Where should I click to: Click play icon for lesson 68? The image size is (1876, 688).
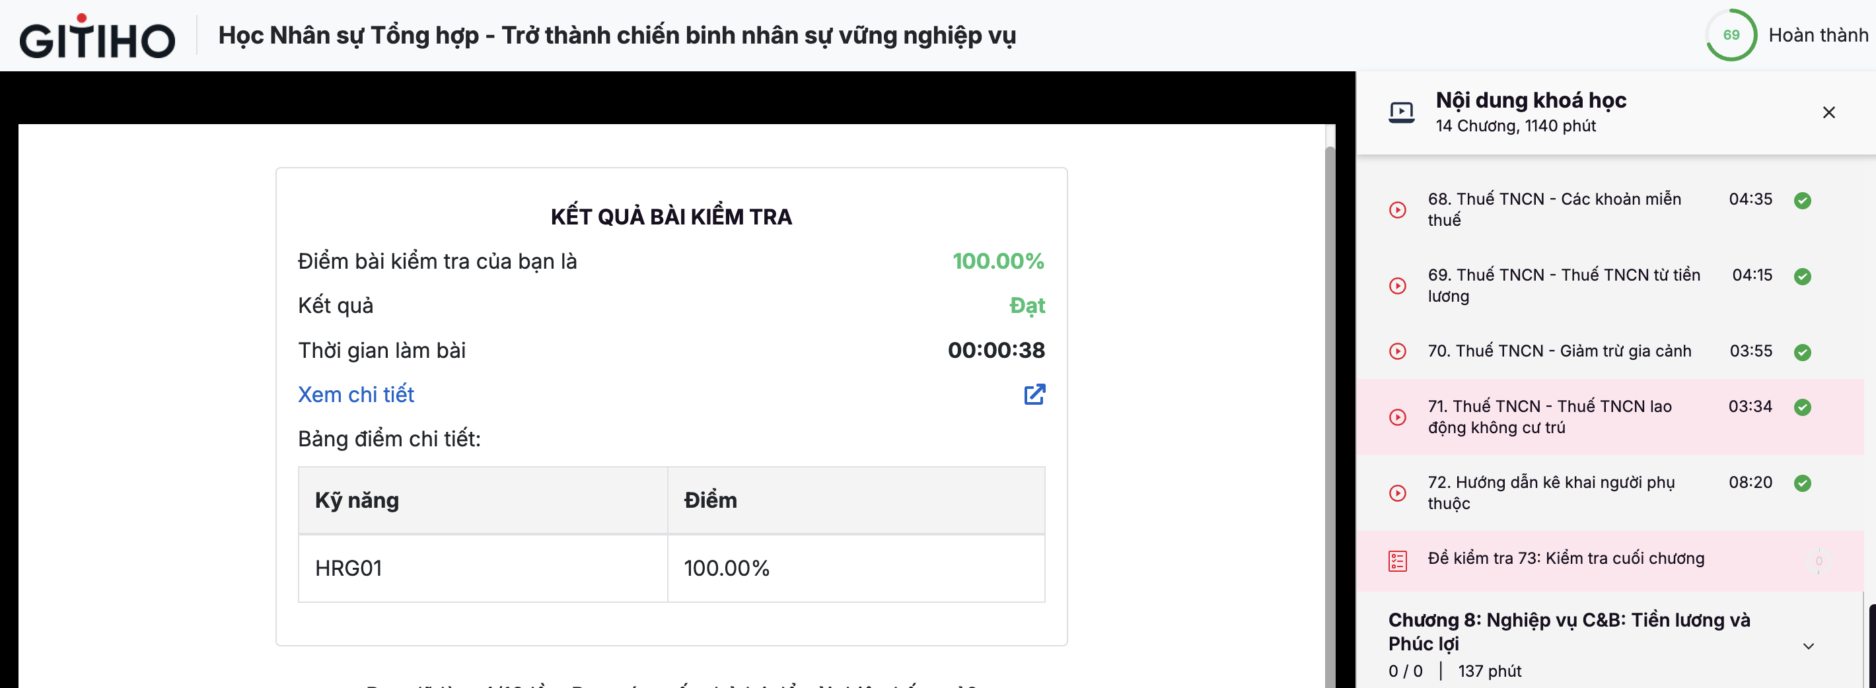(x=1398, y=210)
